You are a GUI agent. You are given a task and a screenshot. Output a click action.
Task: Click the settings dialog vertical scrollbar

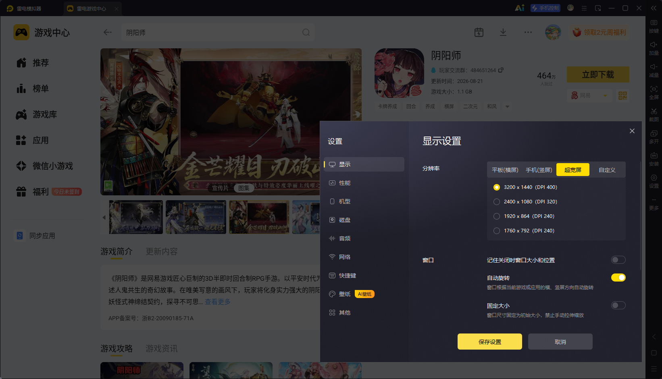641,215
